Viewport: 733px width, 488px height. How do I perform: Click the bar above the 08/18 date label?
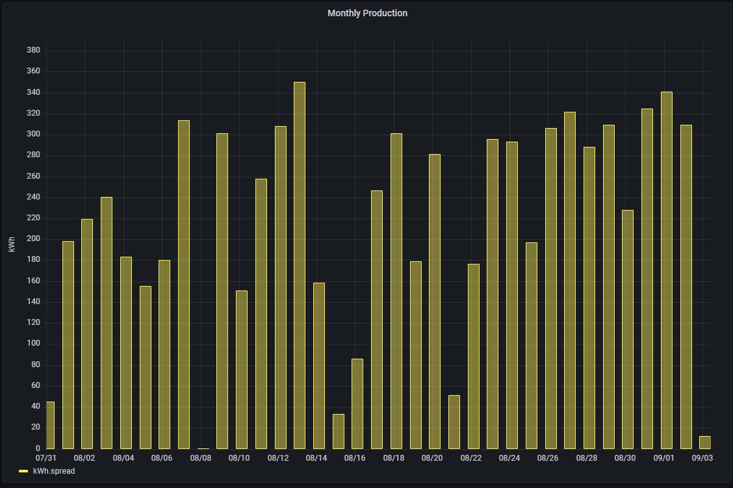[396, 291]
